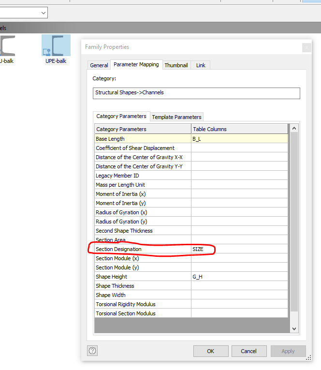This screenshot has height=370, width=321.
Task: Switch to the Template Parameters tab
Action: [176, 117]
